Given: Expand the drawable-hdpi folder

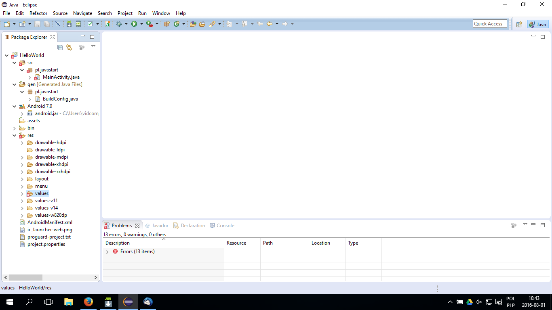Looking at the screenshot, I should tap(22, 142).
